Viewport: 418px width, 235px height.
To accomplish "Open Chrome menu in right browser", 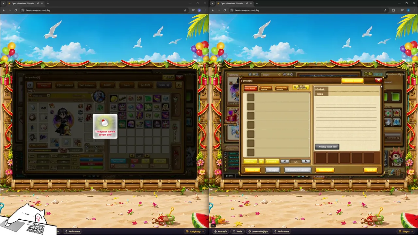I will (x=414, y=10).
